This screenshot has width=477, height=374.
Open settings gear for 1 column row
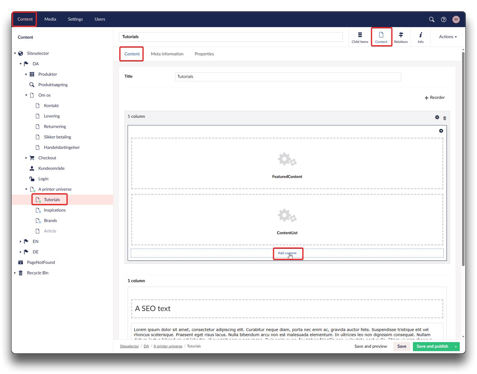click(x=437, y=118)
